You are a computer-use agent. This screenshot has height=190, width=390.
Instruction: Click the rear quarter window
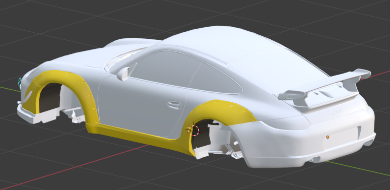pos(215,79)
